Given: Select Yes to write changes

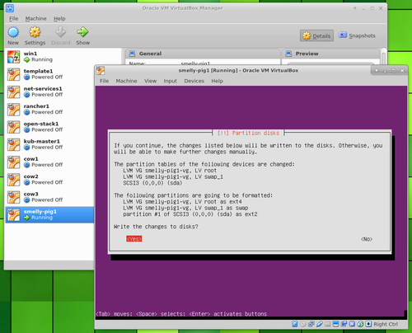Looking at the screenshot, I should [134, 239].
